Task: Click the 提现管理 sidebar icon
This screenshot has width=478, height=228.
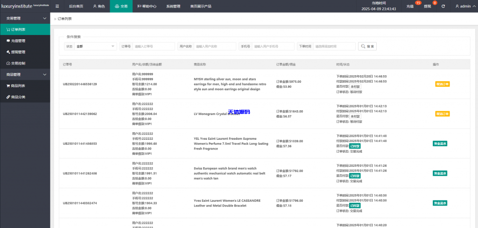Action: pyautogui.click(x=8, y=52)
